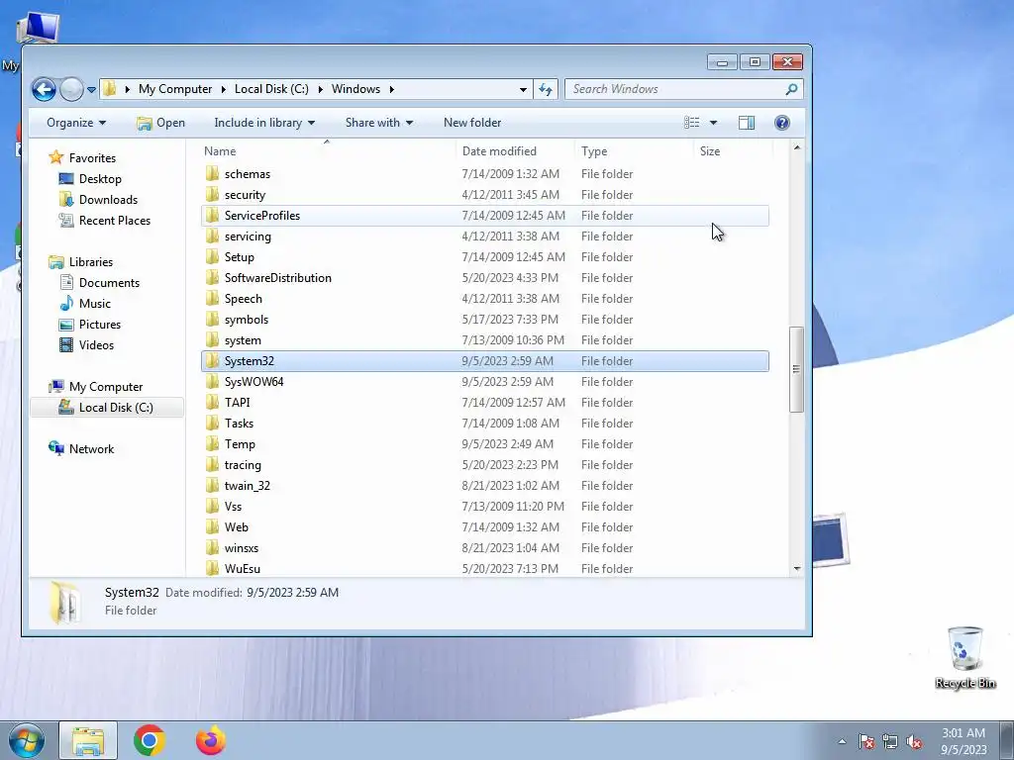This screenshot has height=760, width=1014.
Task: Select Network in the navigation pane
Action: (x=91, y=449)
